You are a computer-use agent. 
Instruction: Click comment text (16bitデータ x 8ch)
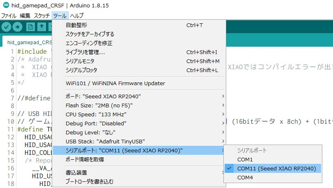pyautogui.click(x=266, y=122)
